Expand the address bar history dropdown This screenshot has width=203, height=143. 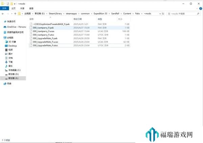click(160, 14)
